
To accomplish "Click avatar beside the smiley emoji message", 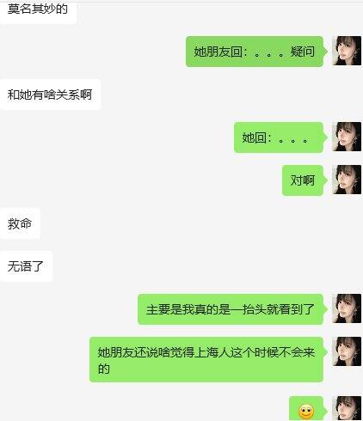I will (x=347, y=409).
